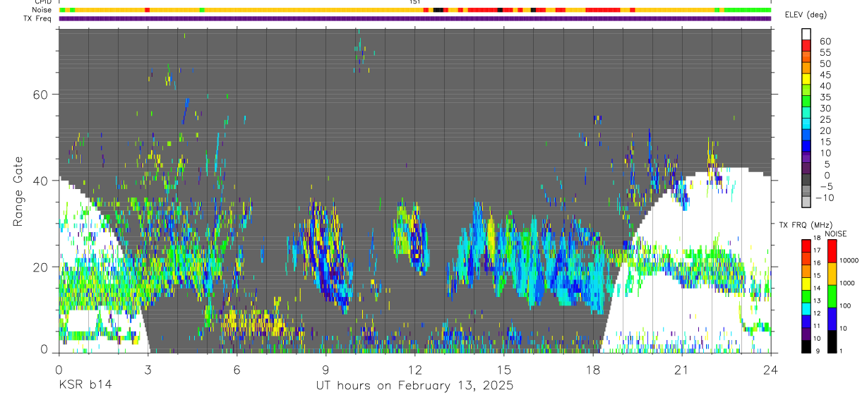Image resolution: width=867 pixels, height=400 pixels.
Task: Click the white top swatch of ELEV colorbar
Action: [x=806, y=33]
